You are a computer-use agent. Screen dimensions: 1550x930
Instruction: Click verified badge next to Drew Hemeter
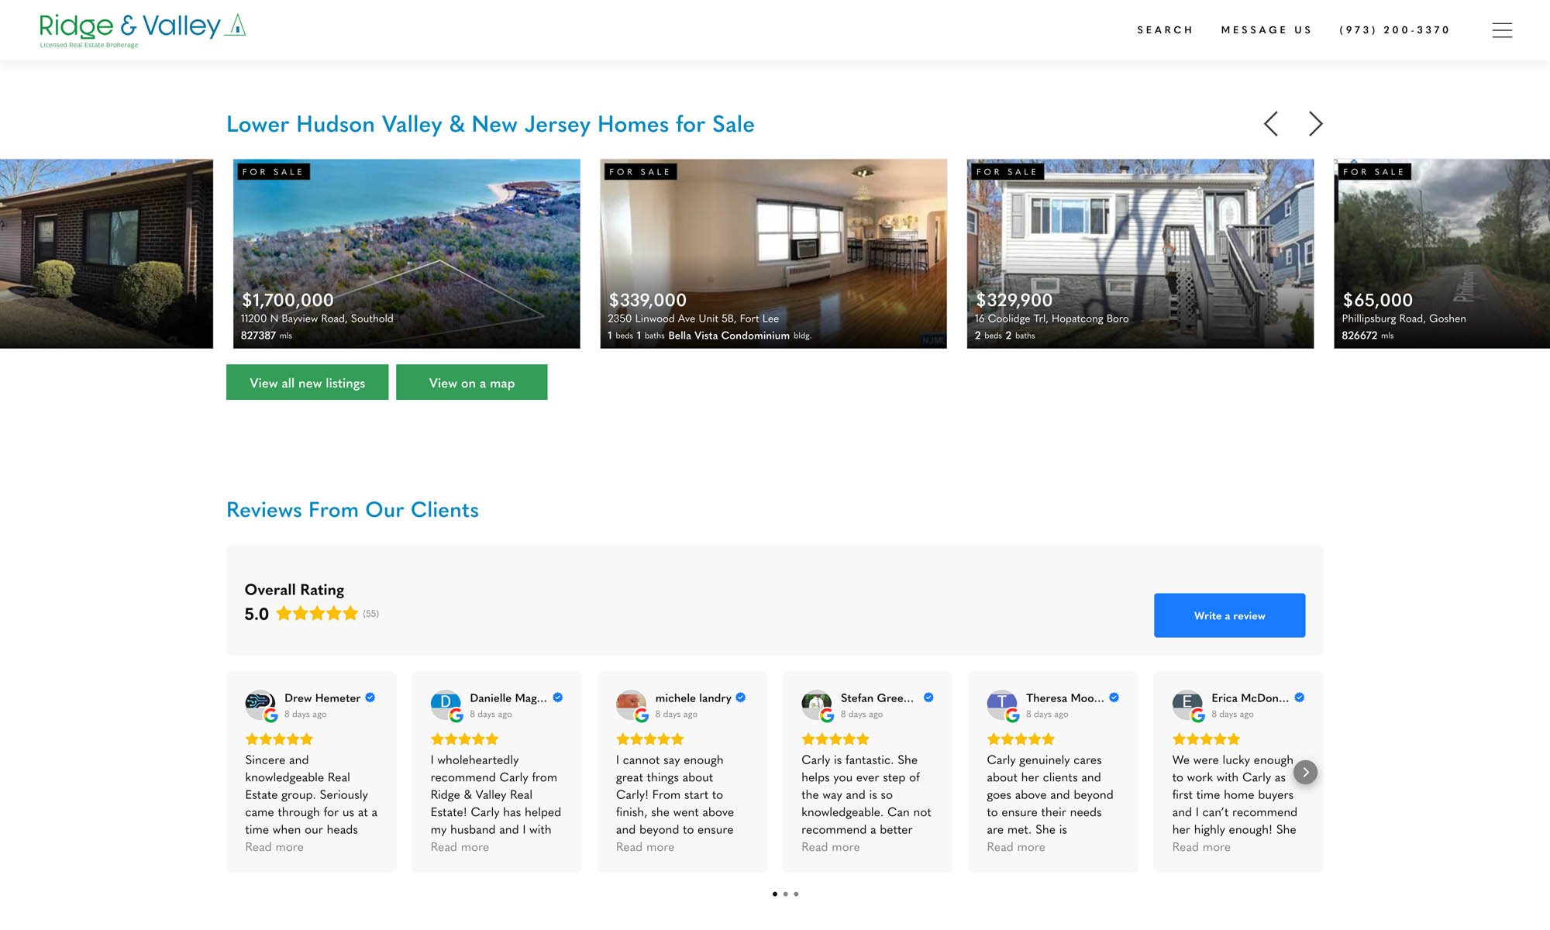click(x=370, y=697)
